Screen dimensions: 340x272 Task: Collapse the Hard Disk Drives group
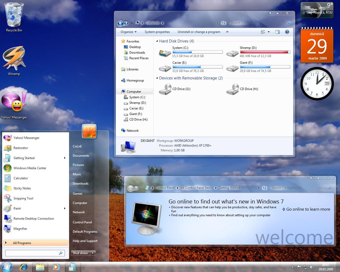coord(157,41)
